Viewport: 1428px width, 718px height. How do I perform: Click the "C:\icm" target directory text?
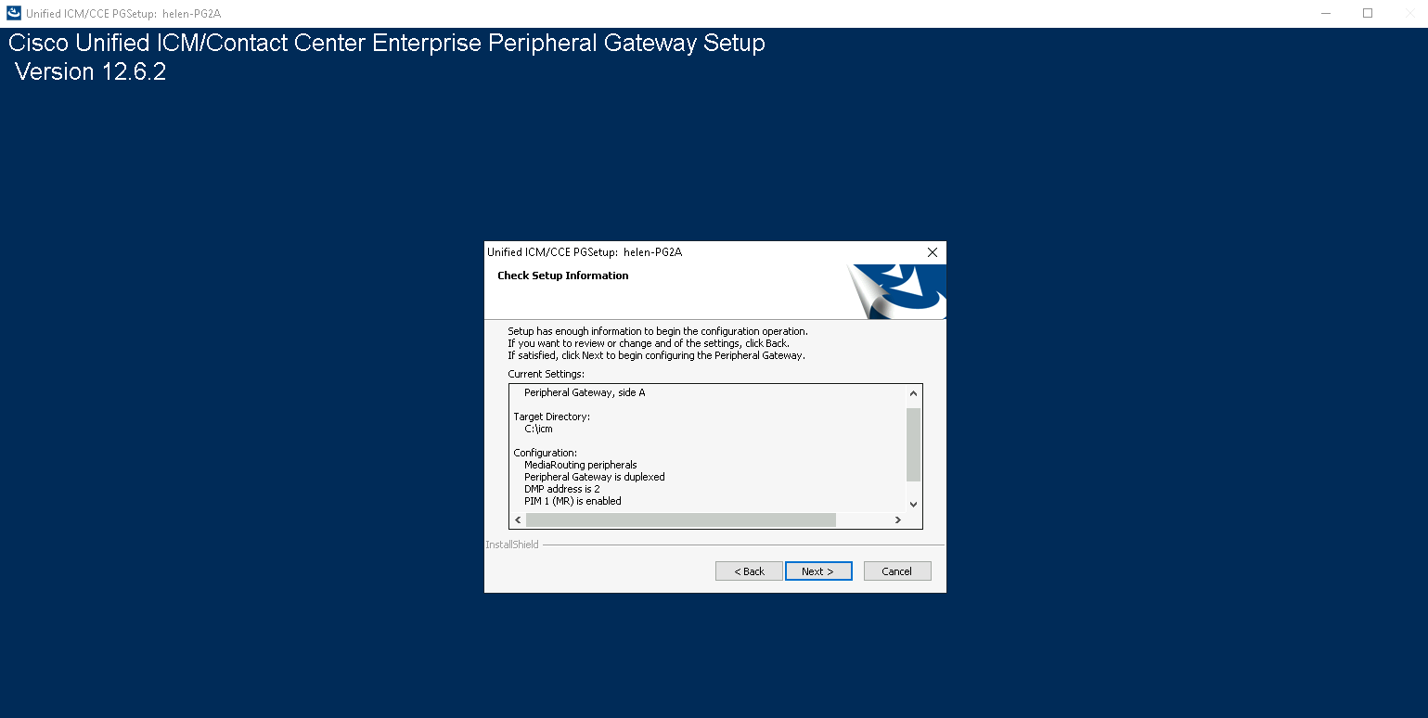(x=538, y=429)
